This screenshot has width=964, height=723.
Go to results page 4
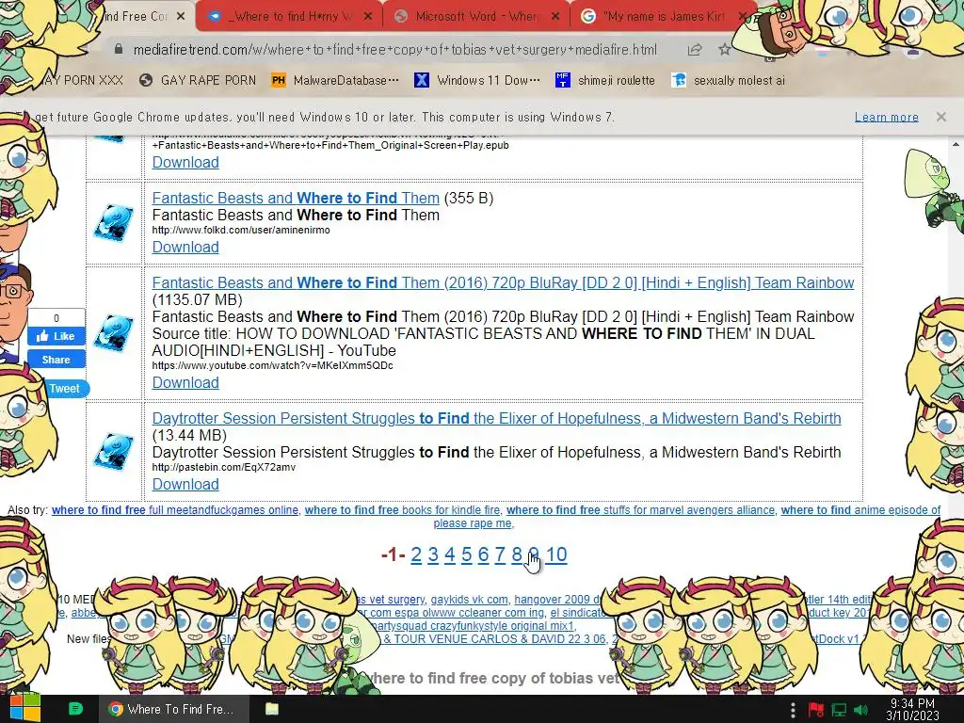450,554
